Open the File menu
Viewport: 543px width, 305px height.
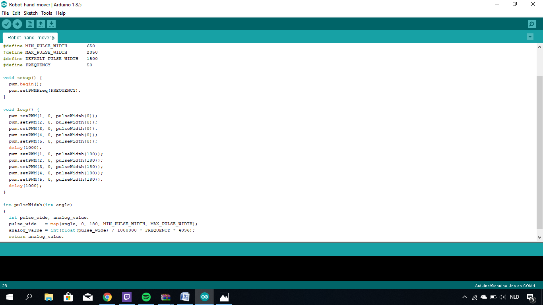click(x=5, y=13)
